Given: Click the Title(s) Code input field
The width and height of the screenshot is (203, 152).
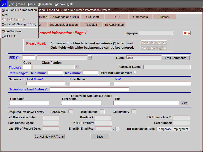Looking at the screenshot, I should pyautogui.click(x=27, y=67).
